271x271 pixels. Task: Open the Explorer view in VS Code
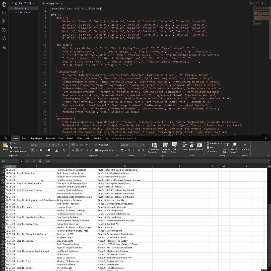click(x=4, y=4)
